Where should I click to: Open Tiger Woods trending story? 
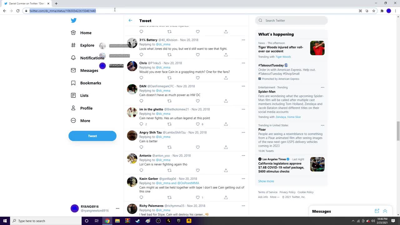[281, 49]
